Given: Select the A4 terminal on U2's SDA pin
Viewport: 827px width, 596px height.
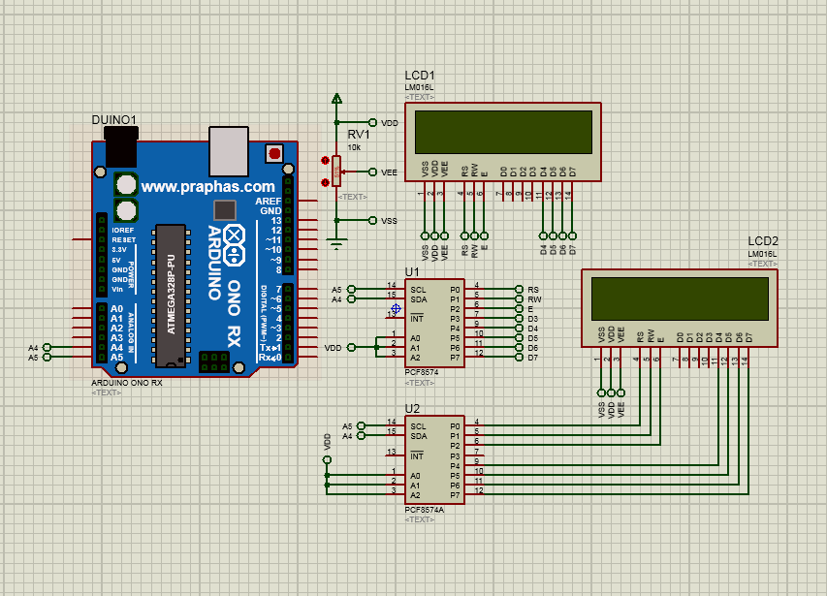Looking at the screenshot, I should [362, 436].
